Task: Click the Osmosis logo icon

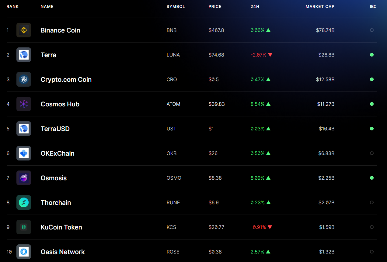Action: click(24, 178)
